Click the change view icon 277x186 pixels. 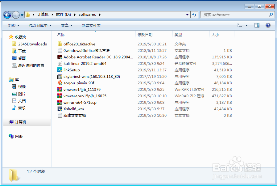point(240,25)
